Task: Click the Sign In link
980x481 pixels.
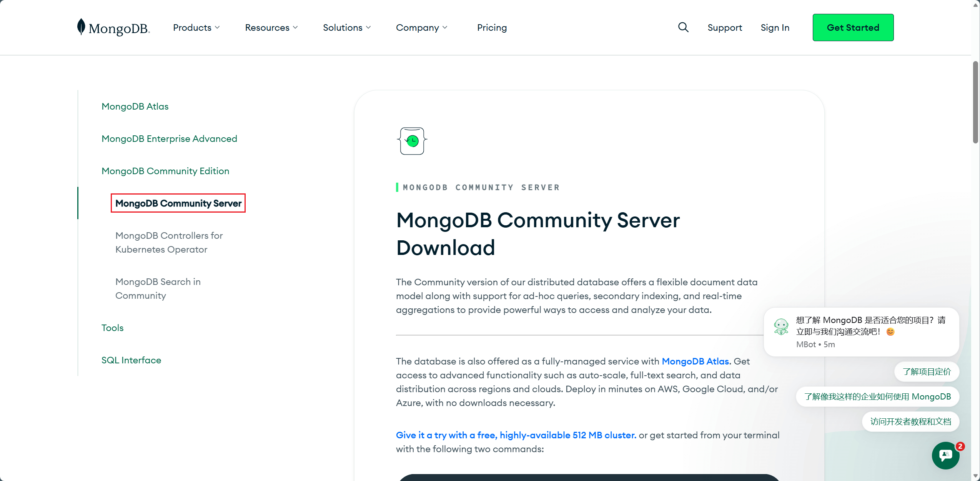Action: [x=775, y=28]
